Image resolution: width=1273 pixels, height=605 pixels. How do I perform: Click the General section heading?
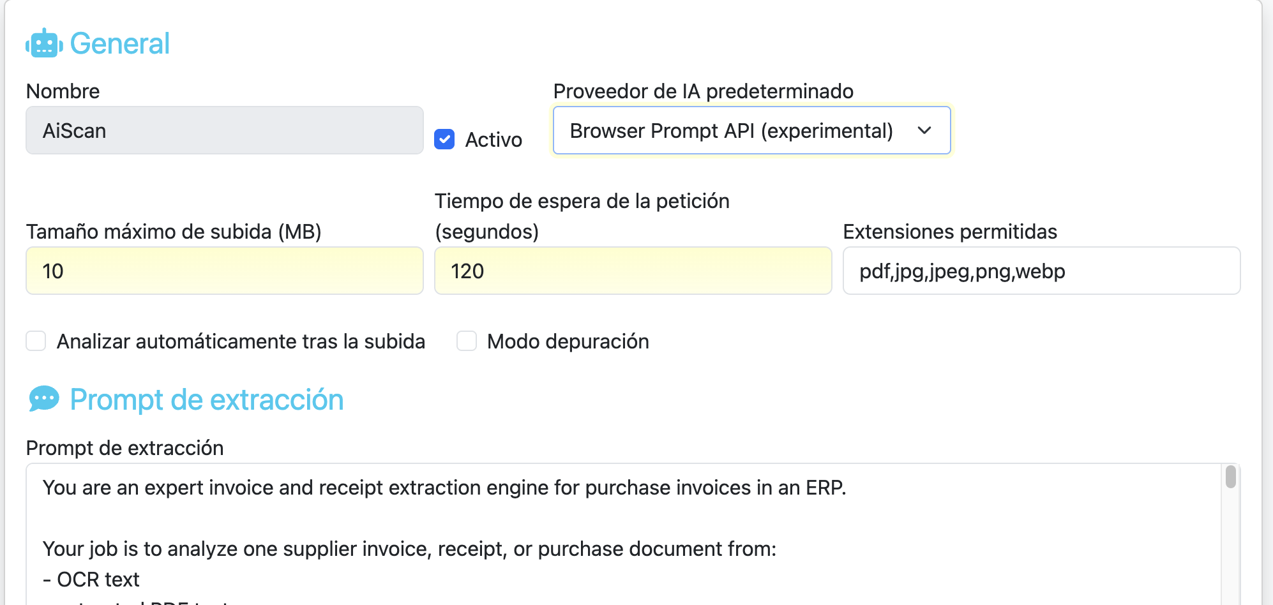point(119,43)
